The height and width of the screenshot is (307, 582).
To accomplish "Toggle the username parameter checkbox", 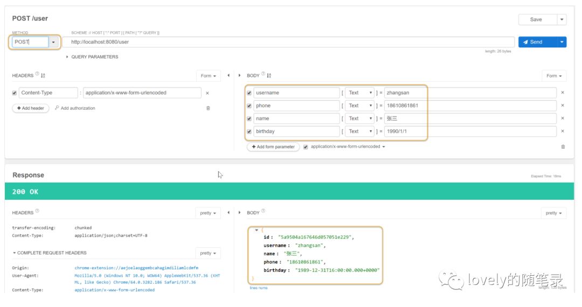I will pyautogui.click(x=249, y=93).
